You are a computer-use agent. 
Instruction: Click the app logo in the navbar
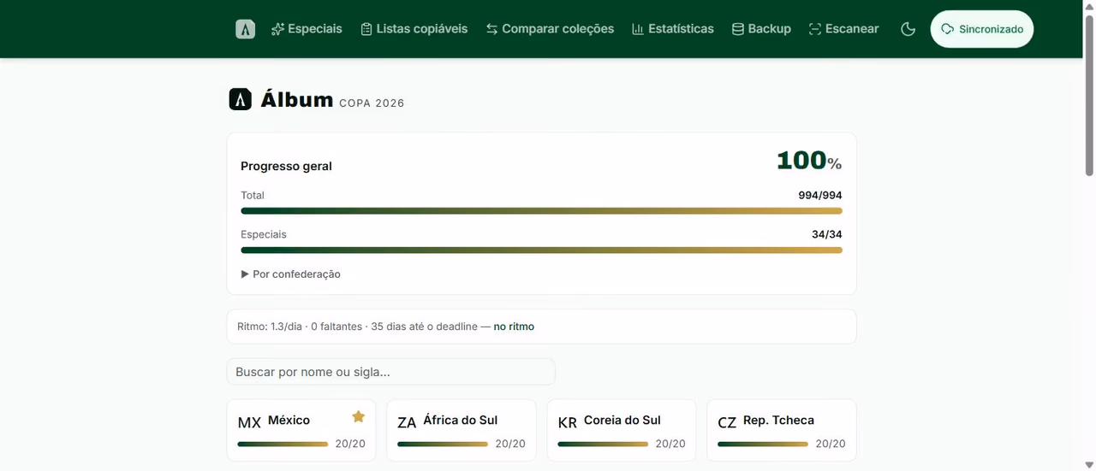click(x=246, y=29)
